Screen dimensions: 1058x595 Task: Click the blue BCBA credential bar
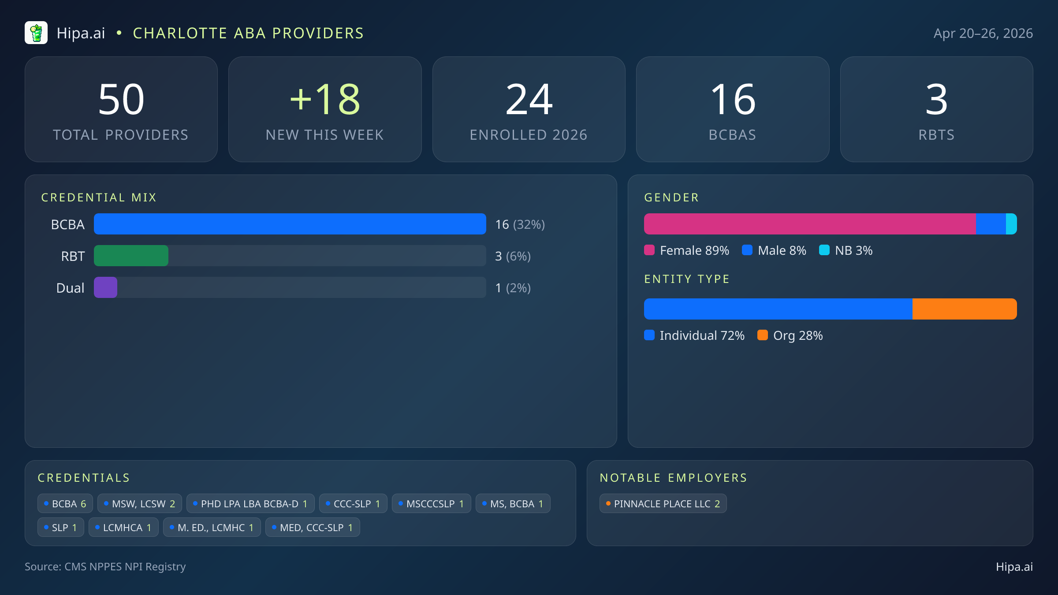290,224
